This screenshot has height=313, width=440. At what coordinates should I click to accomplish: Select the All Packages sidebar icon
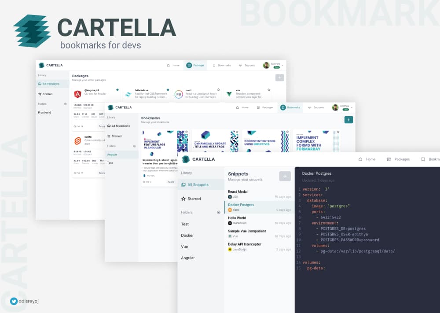click(40, 83)
